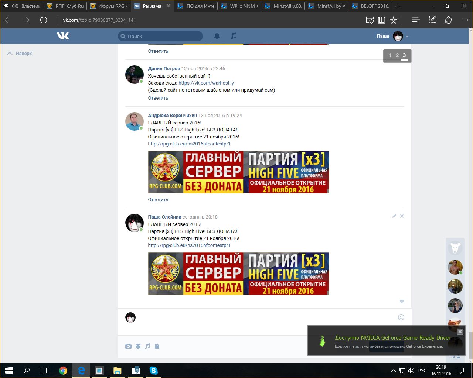
Task: Open the emoji picker in reply box
Action: pyautogui.click(x=401, y=317)
